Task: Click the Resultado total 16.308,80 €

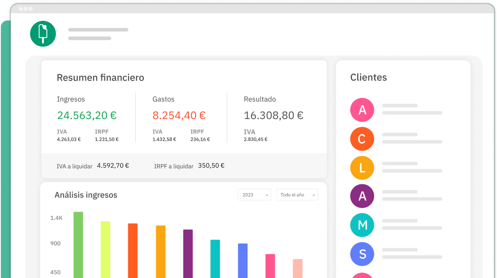Action: coord(274,115)
